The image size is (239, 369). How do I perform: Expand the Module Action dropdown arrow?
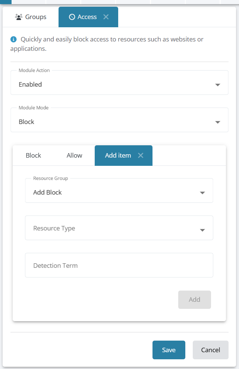point(218,85)
